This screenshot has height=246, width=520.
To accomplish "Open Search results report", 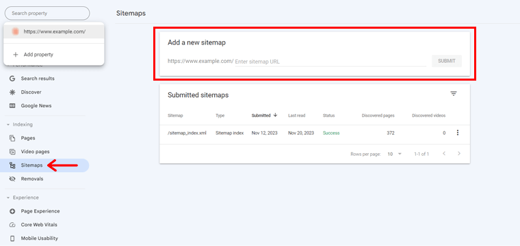I will [x=38, y=79].
